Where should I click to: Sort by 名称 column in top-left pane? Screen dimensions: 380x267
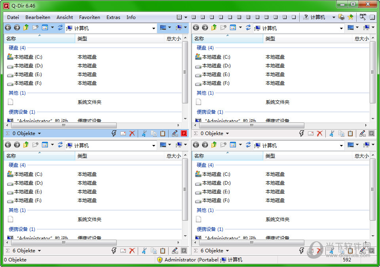coord(40,38)
